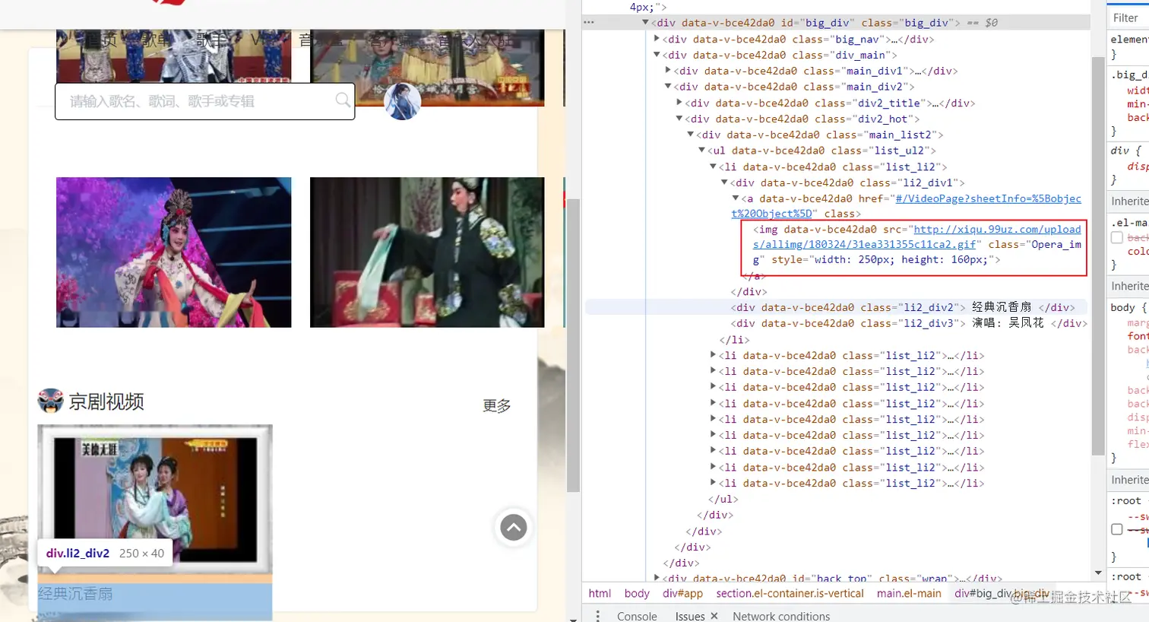Select html in the breadcrumb bar
This screenshot has width=1149, height=622.
tap(600, 593)
